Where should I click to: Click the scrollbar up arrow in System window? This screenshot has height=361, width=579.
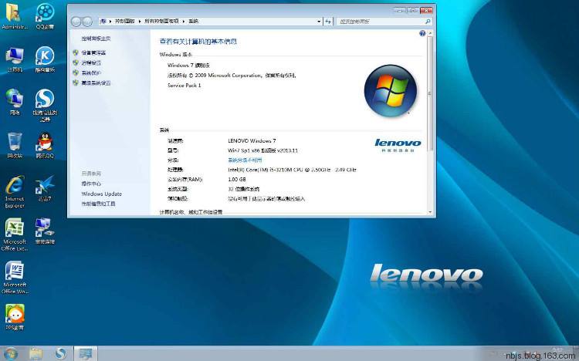(x=430, y=33)
